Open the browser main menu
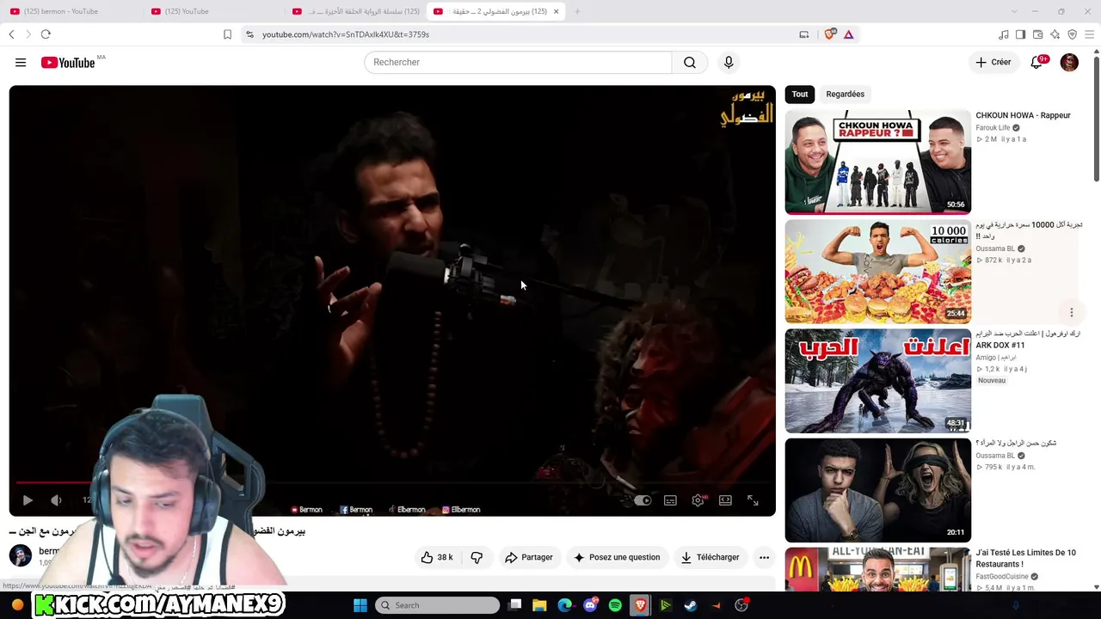Viewport: 1101px width, 619px height. pyautogui.click(x=1090, y=34)
